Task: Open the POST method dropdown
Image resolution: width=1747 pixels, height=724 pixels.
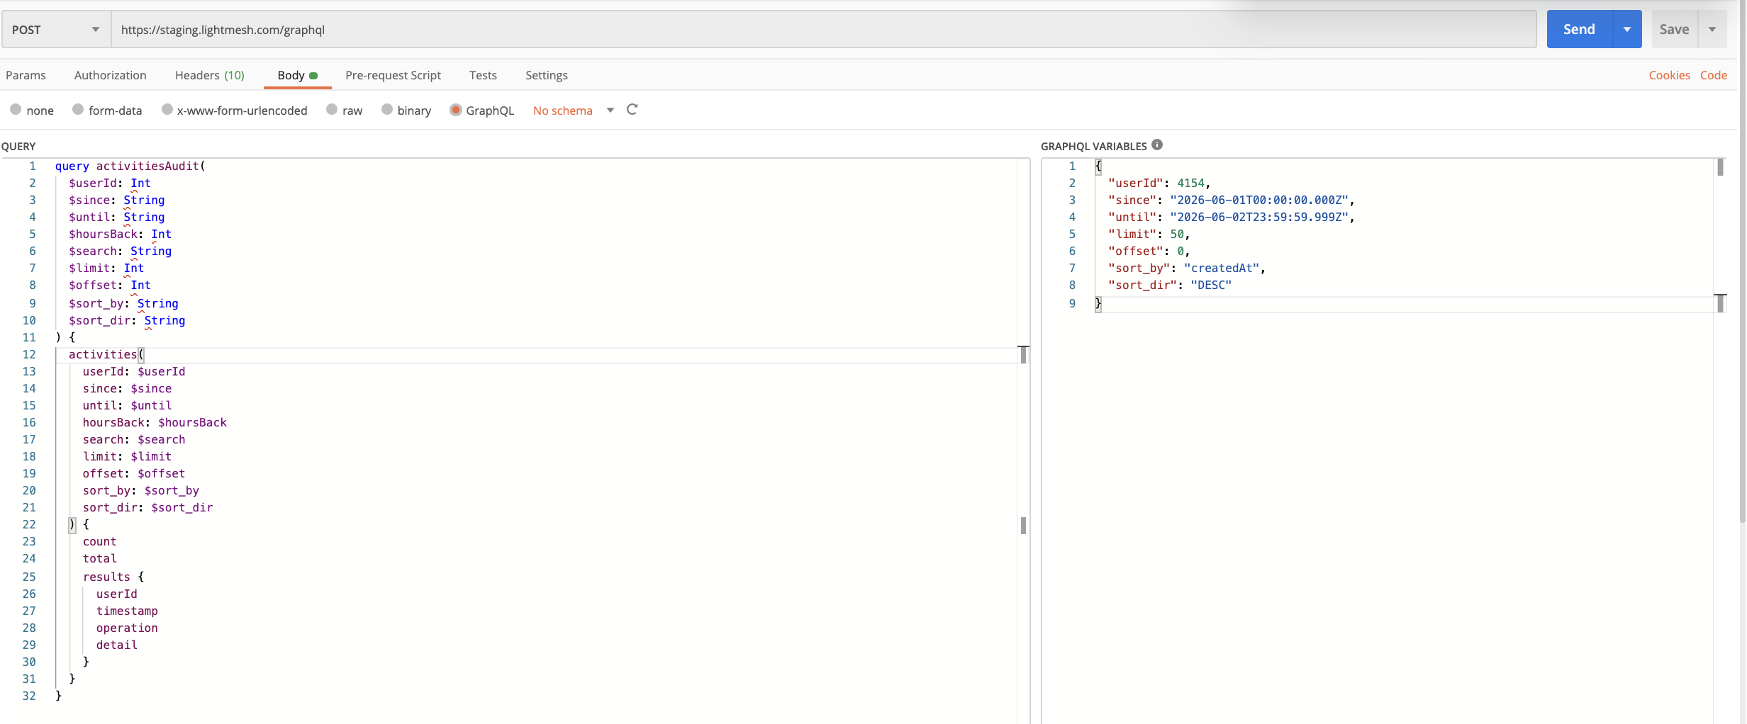Action: [56, 29]
